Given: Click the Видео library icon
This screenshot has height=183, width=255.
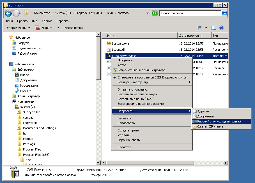Looking at the screenshot, I should pos(17,75).
